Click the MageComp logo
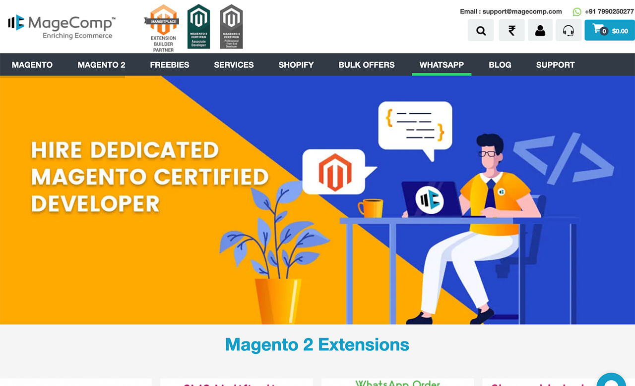Viewport: 635px width, 386px height. (x=62, y=27)
